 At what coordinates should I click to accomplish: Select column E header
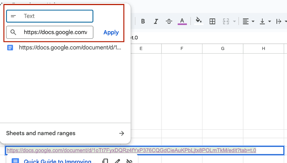pos(141,49)
